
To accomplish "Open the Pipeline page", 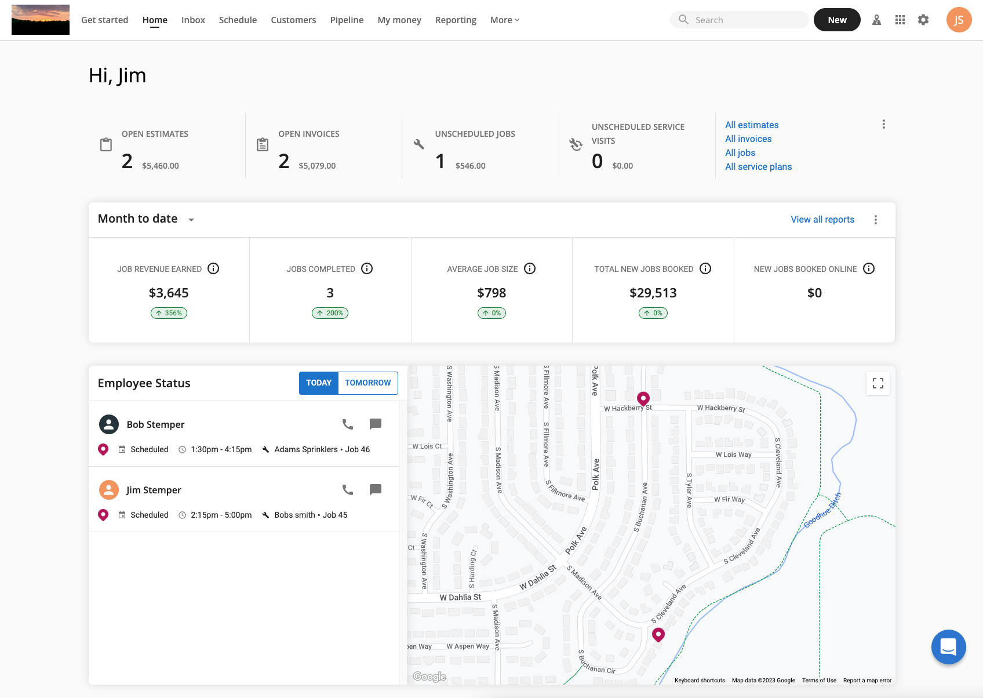I will [347, 20].
